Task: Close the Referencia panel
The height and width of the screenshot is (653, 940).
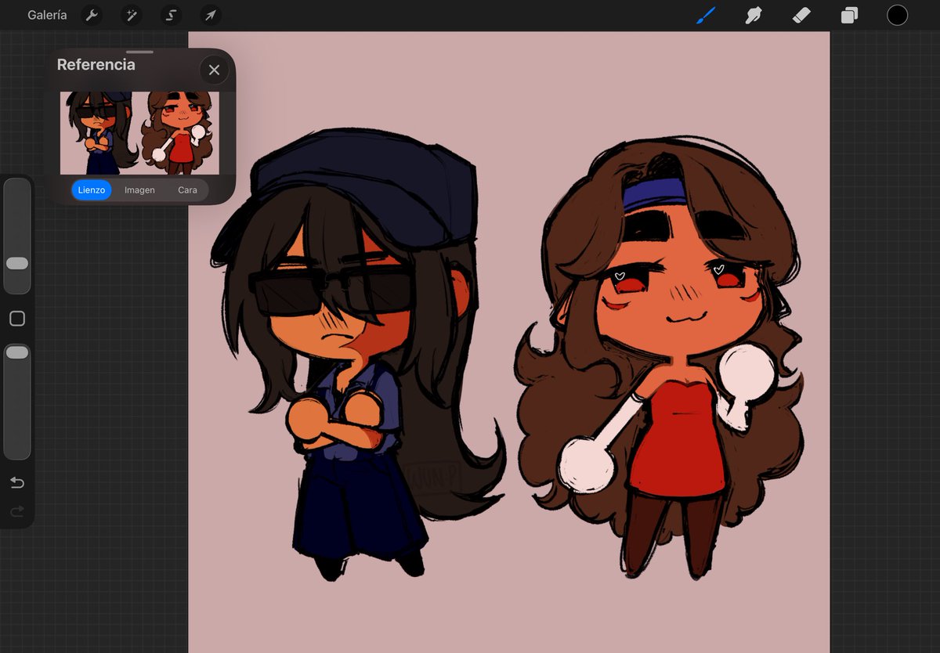Action: [x=214, y=70]
